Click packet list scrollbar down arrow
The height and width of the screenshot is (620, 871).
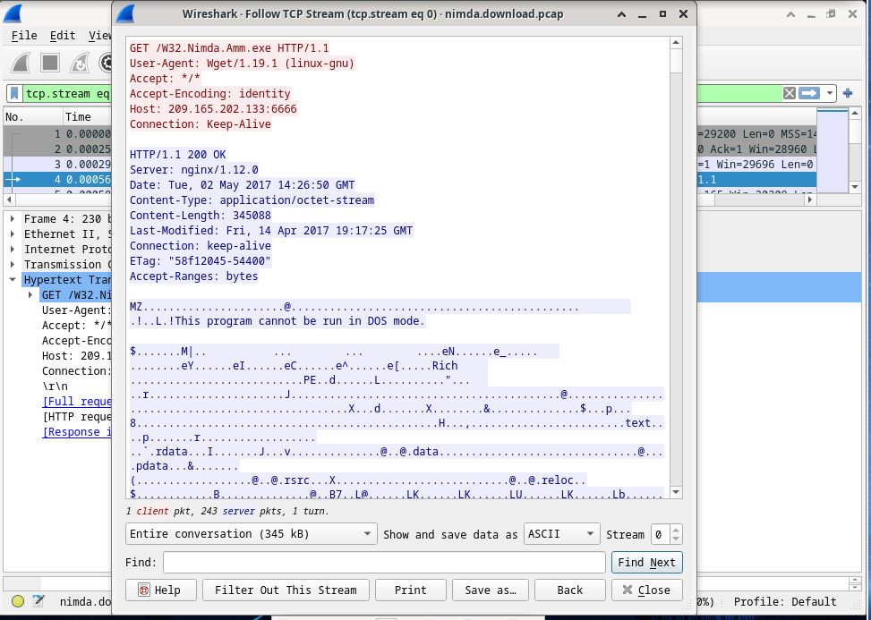tap(855, 187)
